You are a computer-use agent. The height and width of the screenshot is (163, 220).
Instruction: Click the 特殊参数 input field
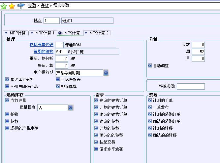click(x=191, y=87)
